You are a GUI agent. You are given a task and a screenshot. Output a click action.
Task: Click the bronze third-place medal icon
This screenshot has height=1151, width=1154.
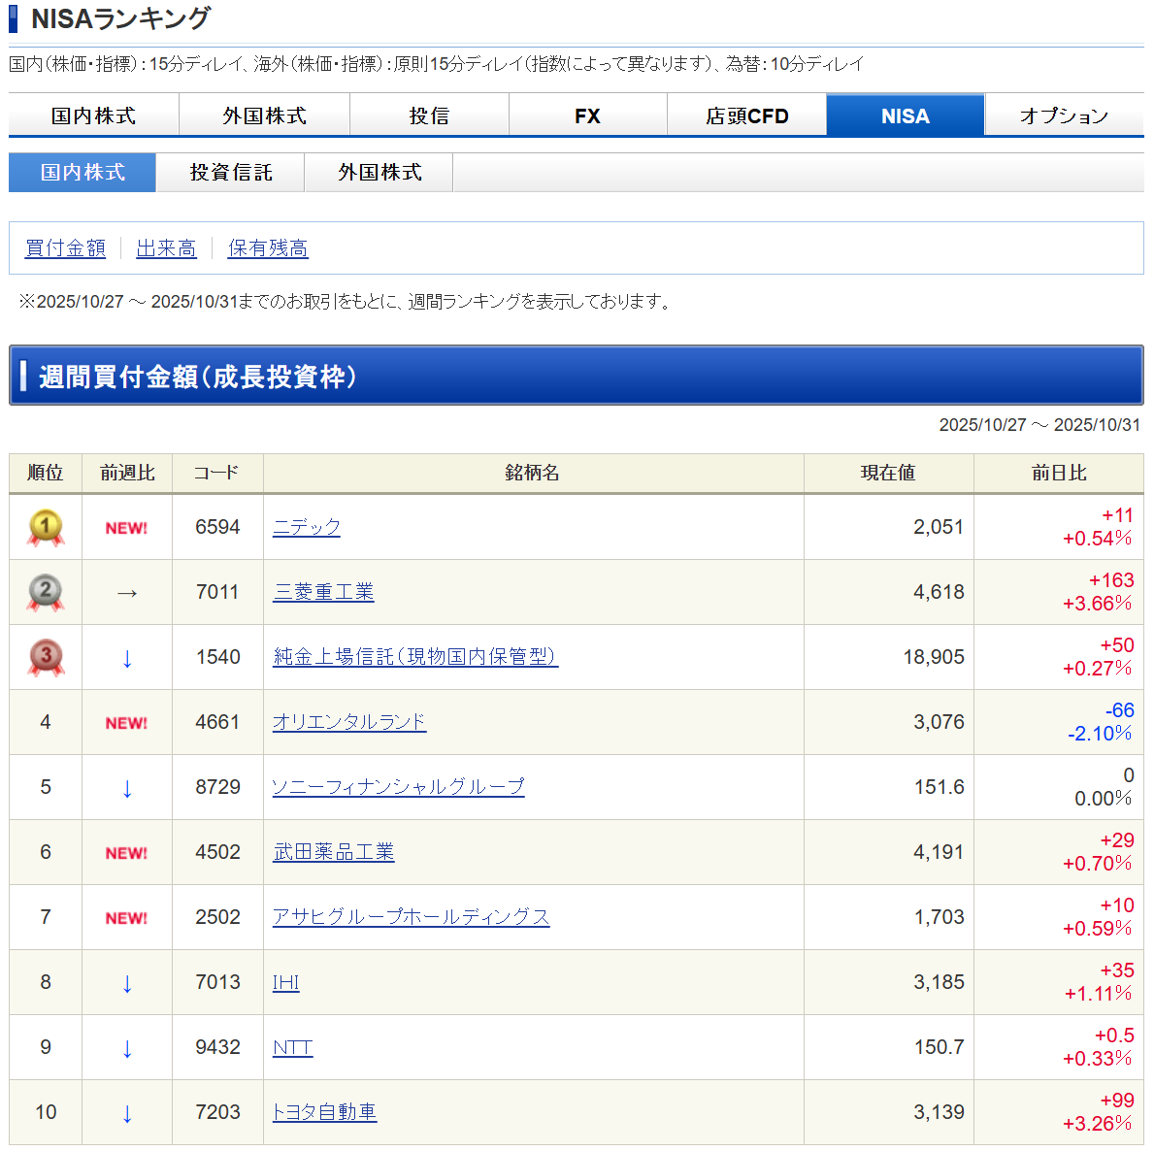click(x=46, y=658)
